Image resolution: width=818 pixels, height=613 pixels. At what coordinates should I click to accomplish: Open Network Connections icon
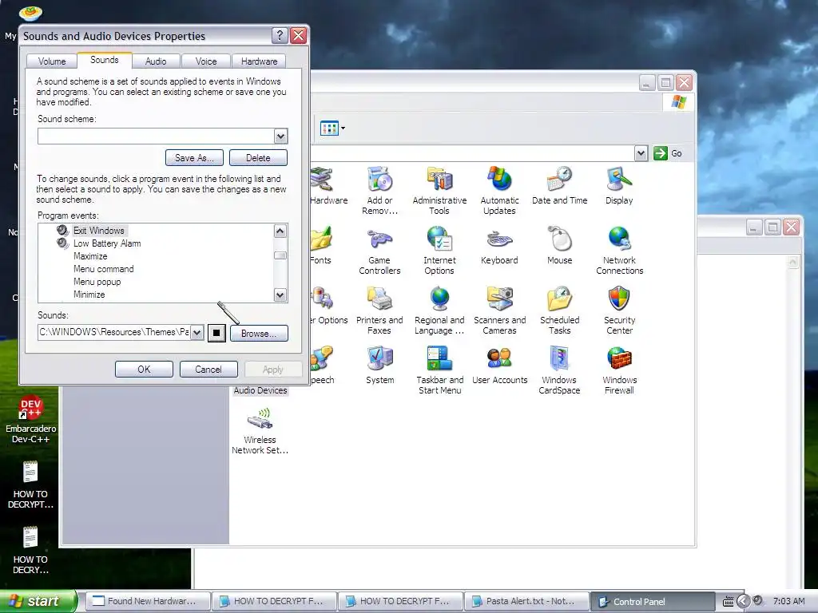(x=619, y=250)
